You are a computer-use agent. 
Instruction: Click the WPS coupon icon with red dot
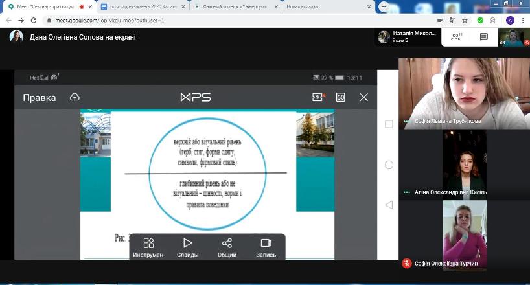(x=317, y=97)
